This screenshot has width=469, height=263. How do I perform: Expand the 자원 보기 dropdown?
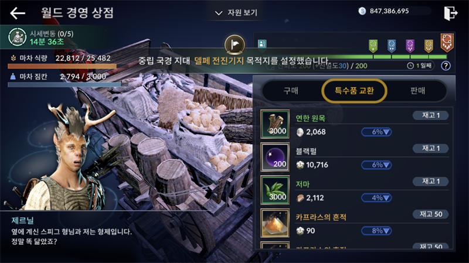236,13
